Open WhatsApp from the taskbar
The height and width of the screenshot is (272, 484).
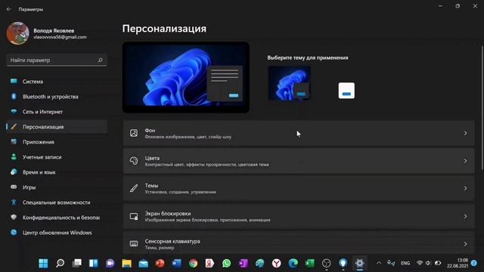click(227, 263)
